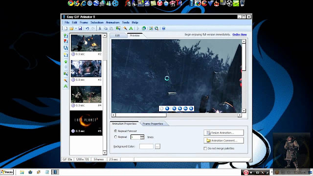Click preview horizontal scrollbar right arrow
This screenshot has height=176, width=313.
(x=240, y=115)
